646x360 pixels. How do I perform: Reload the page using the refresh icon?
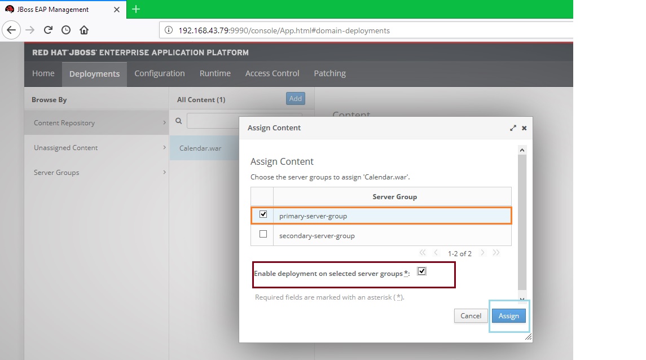[48, 30]
